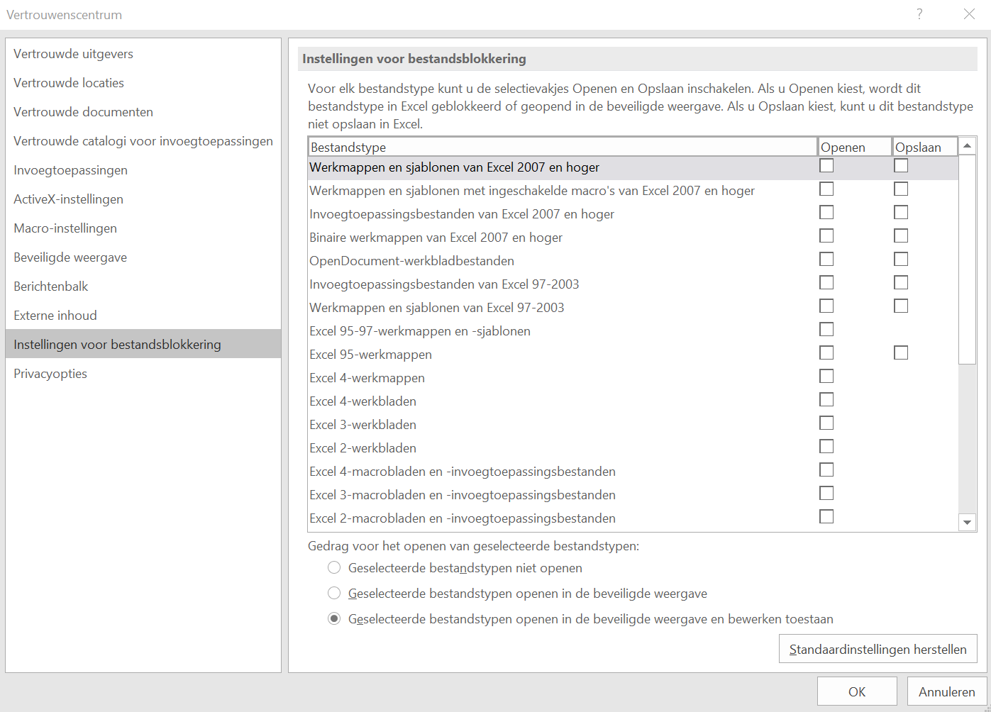Tick Openen for Binaire werkmappen Excel 2007

[826, 236]
